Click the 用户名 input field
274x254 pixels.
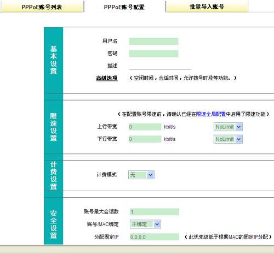click(x=153, y=42)
